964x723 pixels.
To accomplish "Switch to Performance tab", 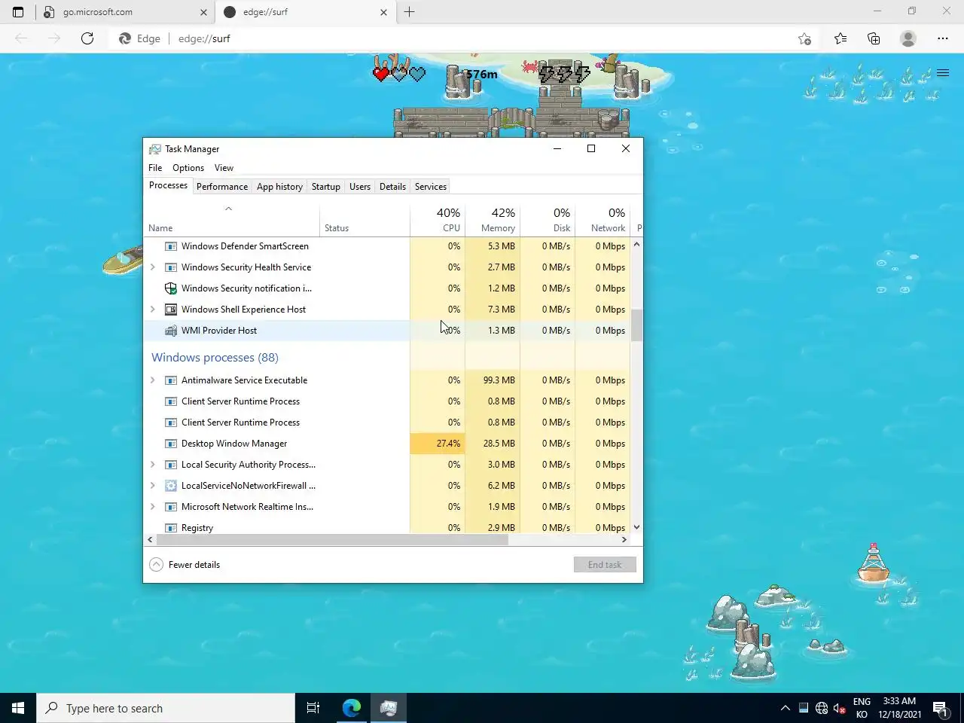I will [x=222, y=187].
